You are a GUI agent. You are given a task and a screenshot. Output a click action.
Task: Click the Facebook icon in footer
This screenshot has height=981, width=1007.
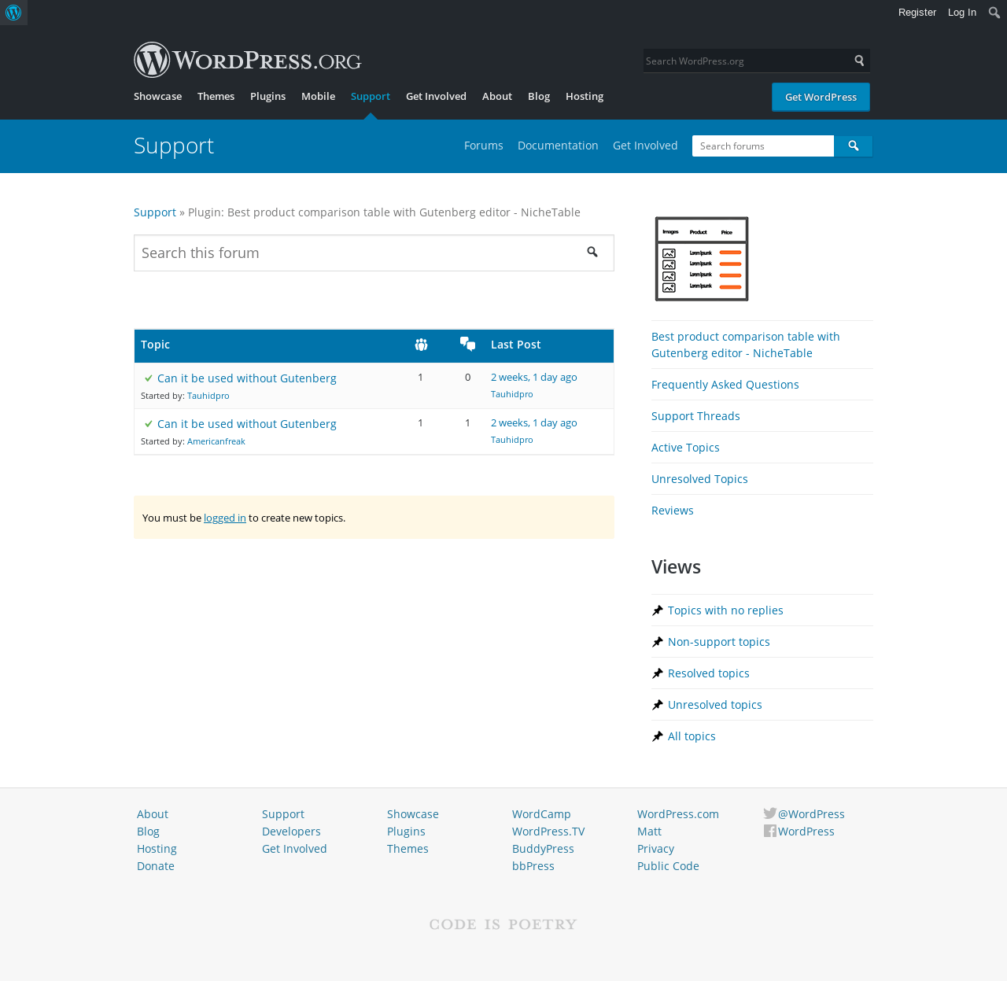(770, 831)
